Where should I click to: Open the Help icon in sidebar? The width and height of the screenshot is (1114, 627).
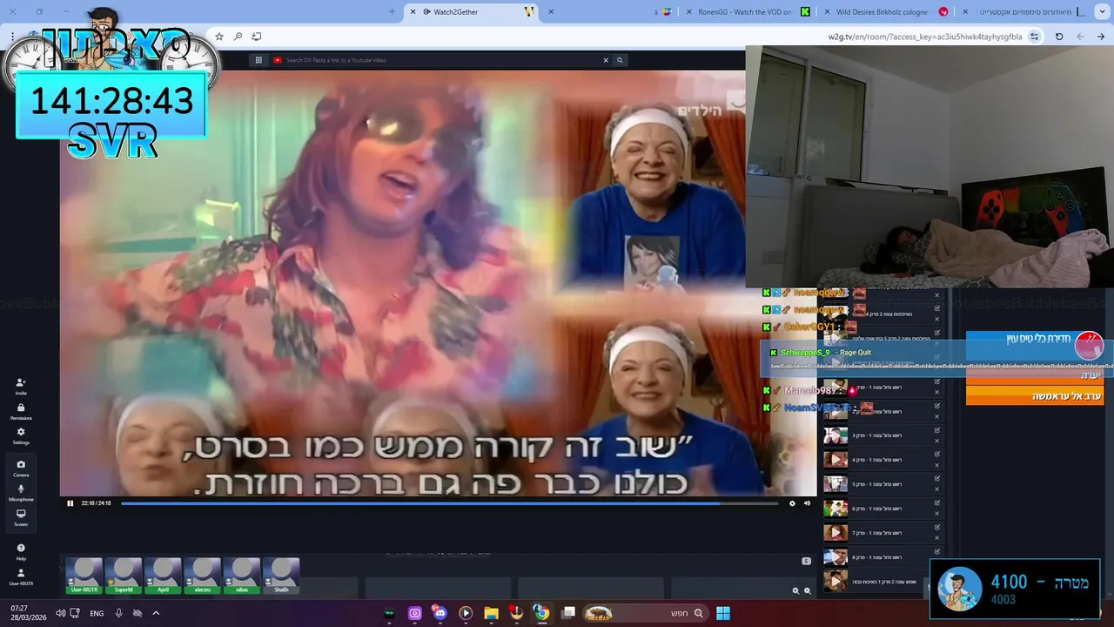pos(21,552)
